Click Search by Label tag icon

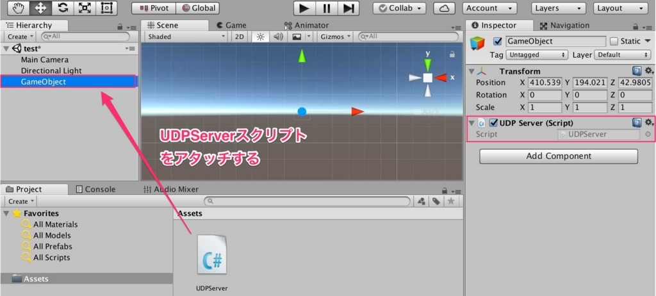pyautogui.click(x=436, y=201)
